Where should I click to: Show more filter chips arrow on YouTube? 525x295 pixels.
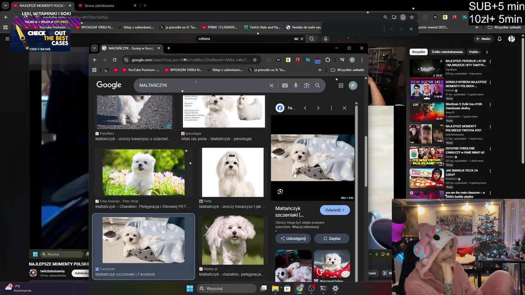tap(487, 52)
